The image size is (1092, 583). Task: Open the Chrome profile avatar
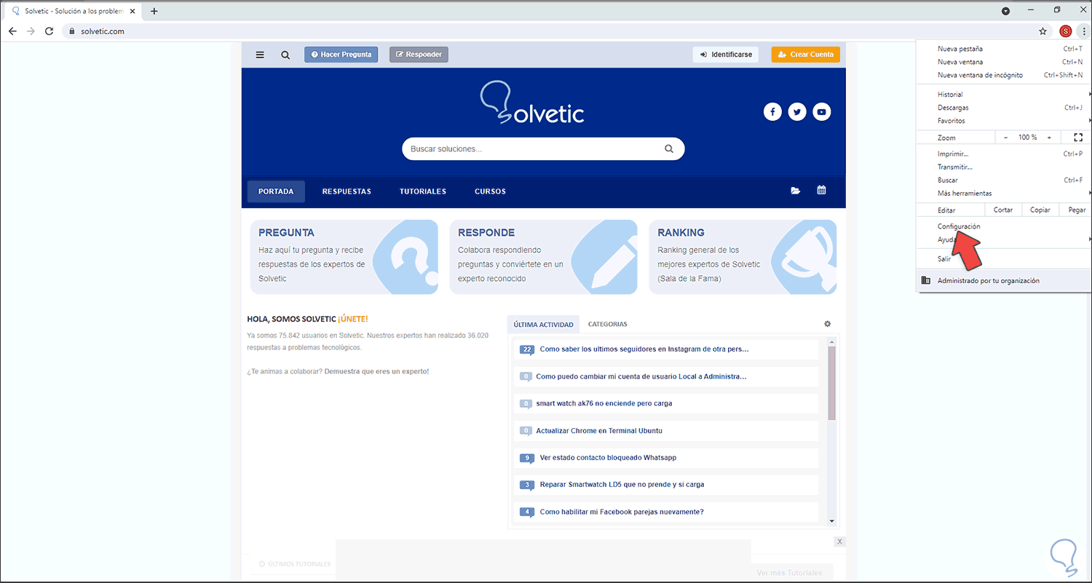click(1066, 31)
